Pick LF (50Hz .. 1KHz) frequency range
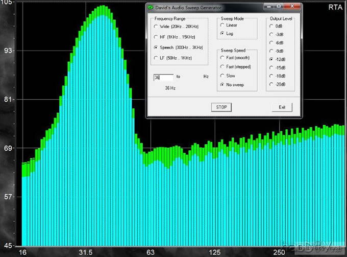 coord(156,58)
